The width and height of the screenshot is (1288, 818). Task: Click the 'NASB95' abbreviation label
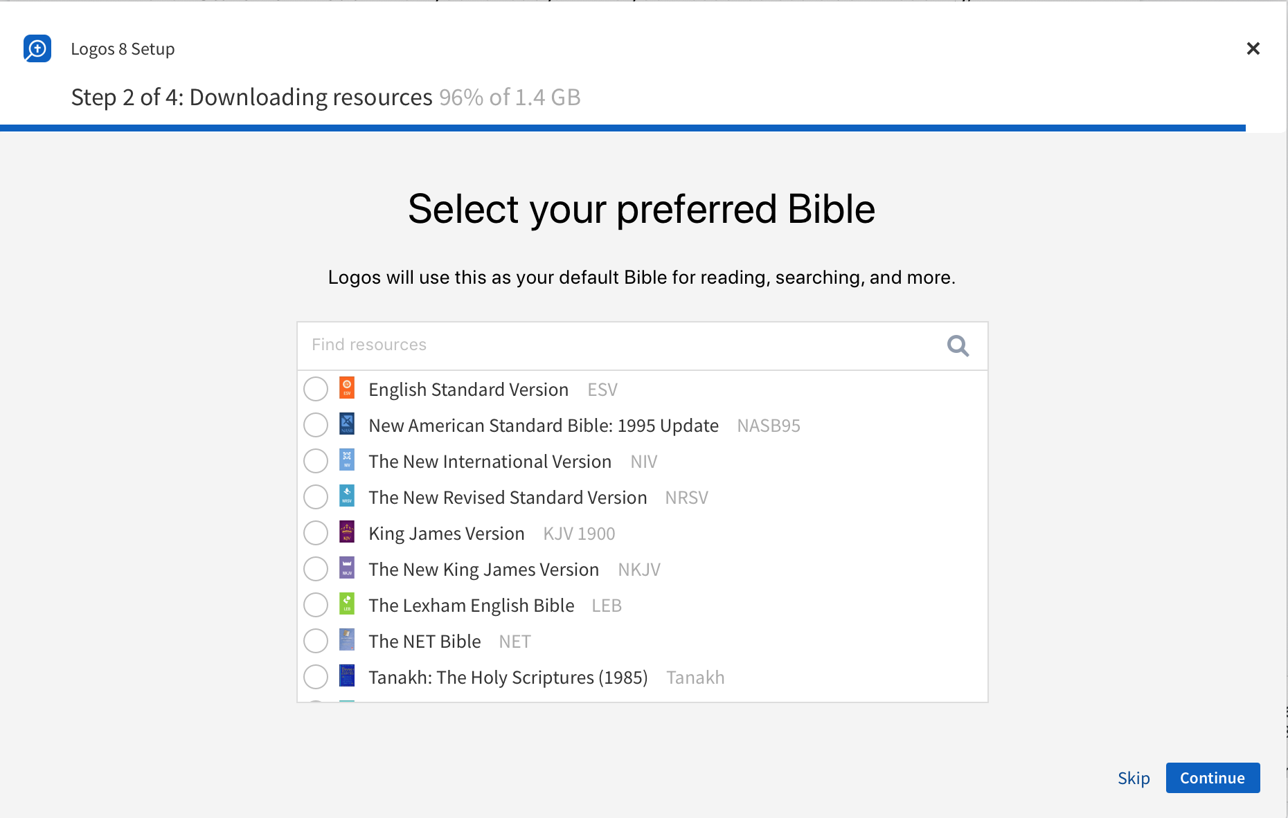coord(769,426)
